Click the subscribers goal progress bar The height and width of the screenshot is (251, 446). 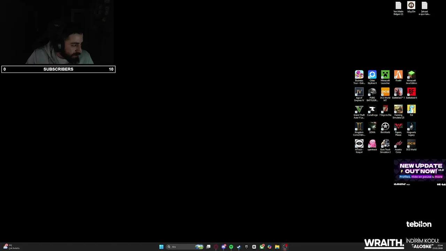pyautogui.click(x=58, y=69)
